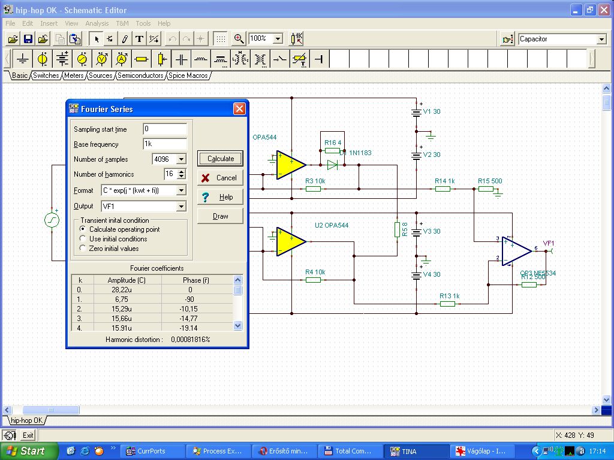Expand the Capacitor component selector dropdown
Viewport: 614px width, 460px height.
point(602,39)
